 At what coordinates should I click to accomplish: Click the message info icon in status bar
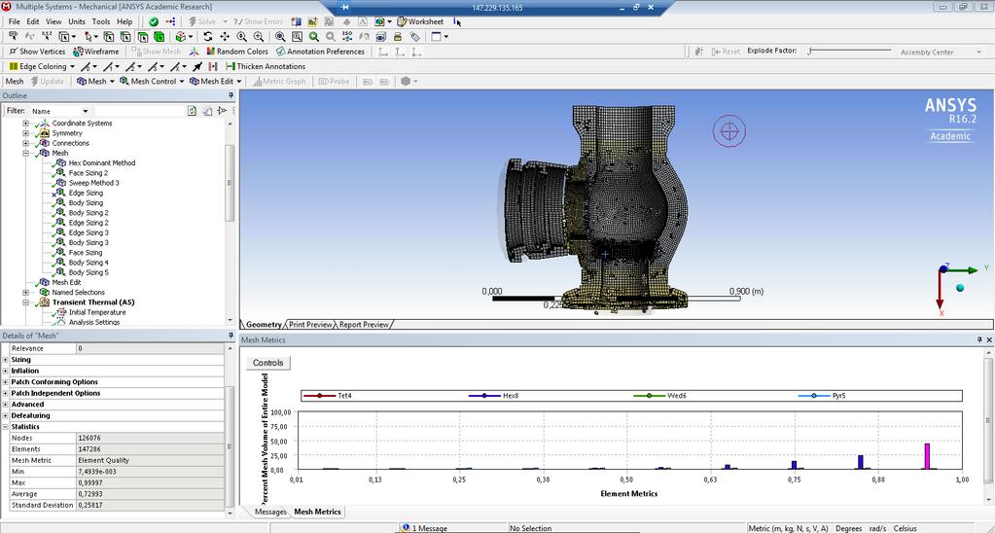[407, 527]
